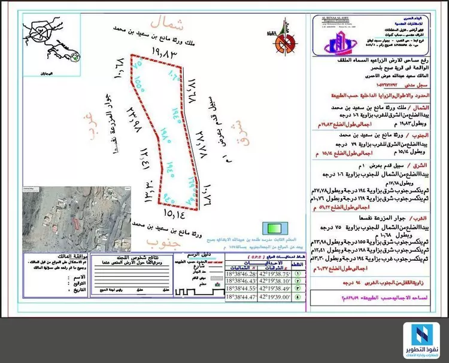Click point number 4 circle in GPS table
This screenshot has height=363, width=449.
pos(298,297)
